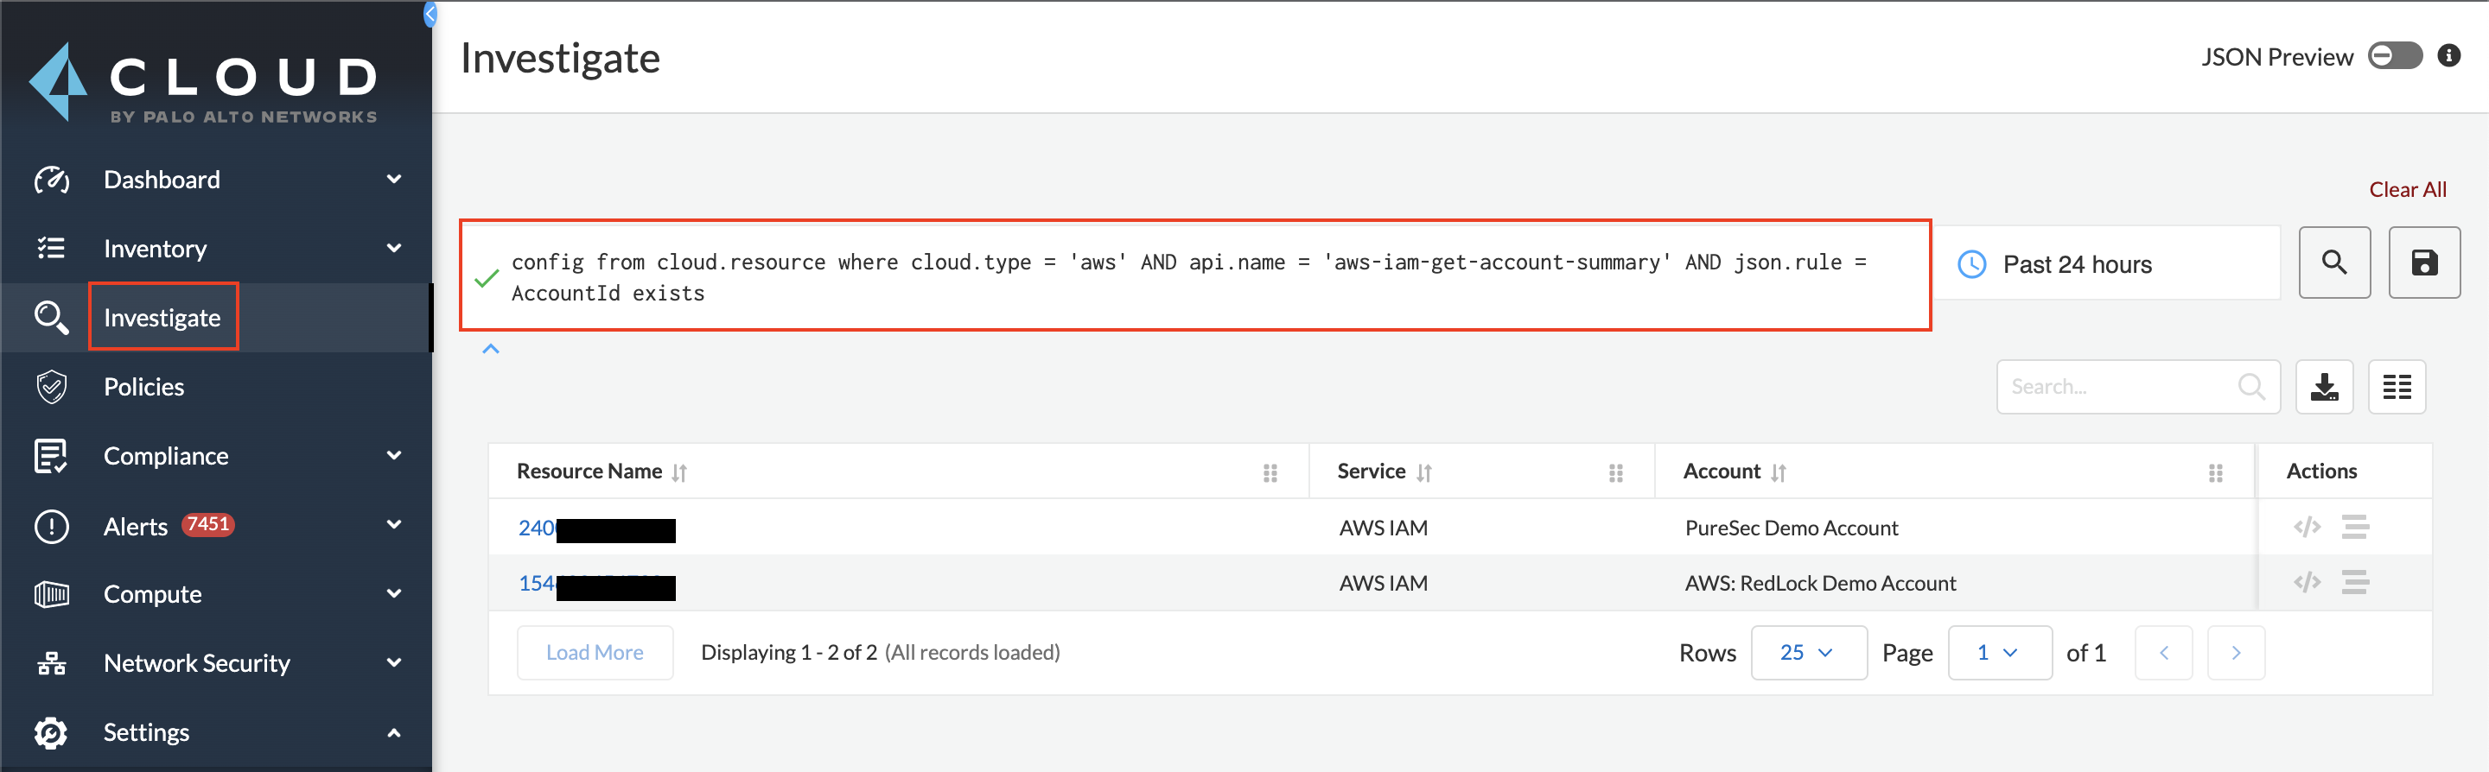The width and height of the screenshot is (2489, 772).
Task: Expand the Dashboard menu chevron
Action: coord(393,180)
